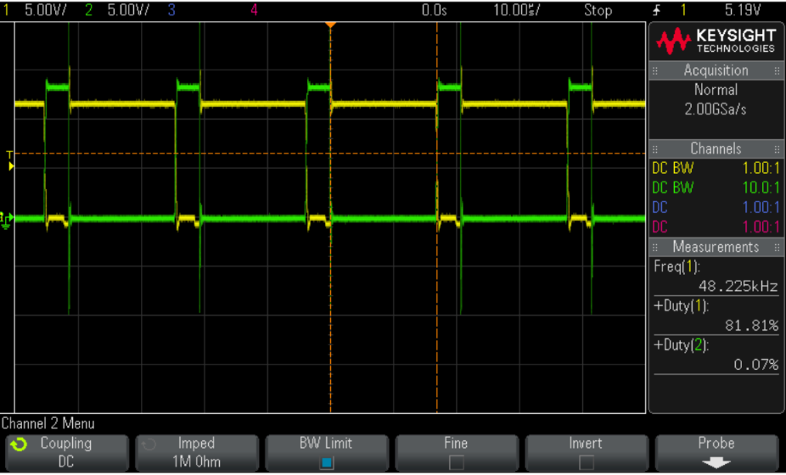Click the trigger level T marker
Image resolution: width=786 pixels, height=475 pixels.
click(x=10, y=154)
